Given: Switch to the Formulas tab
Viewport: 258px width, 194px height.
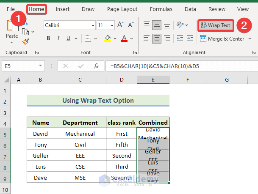Looking at the screenshot, I should (161, 9).
